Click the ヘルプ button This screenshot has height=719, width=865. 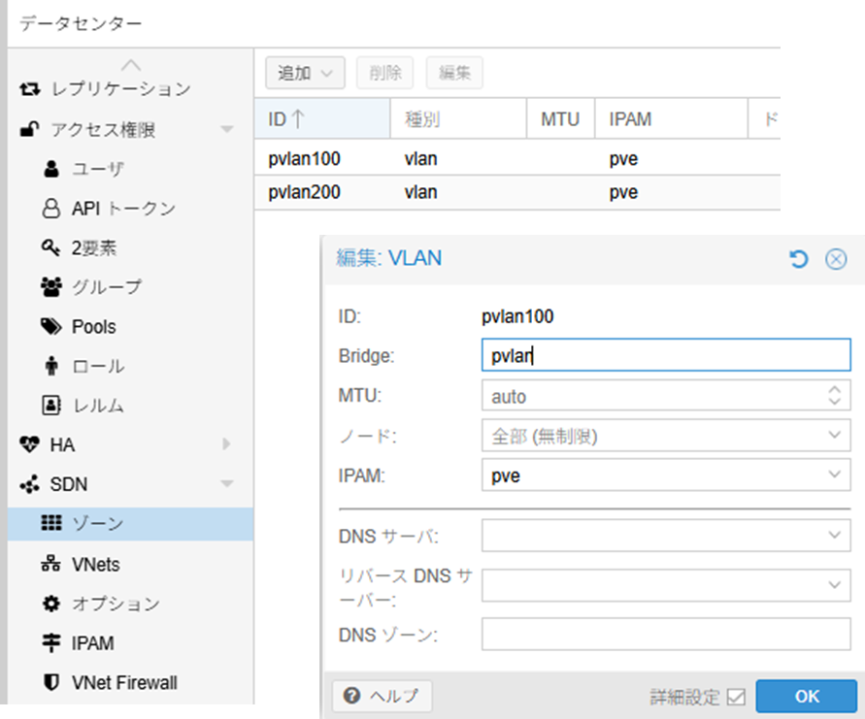[x=381, y=697]
